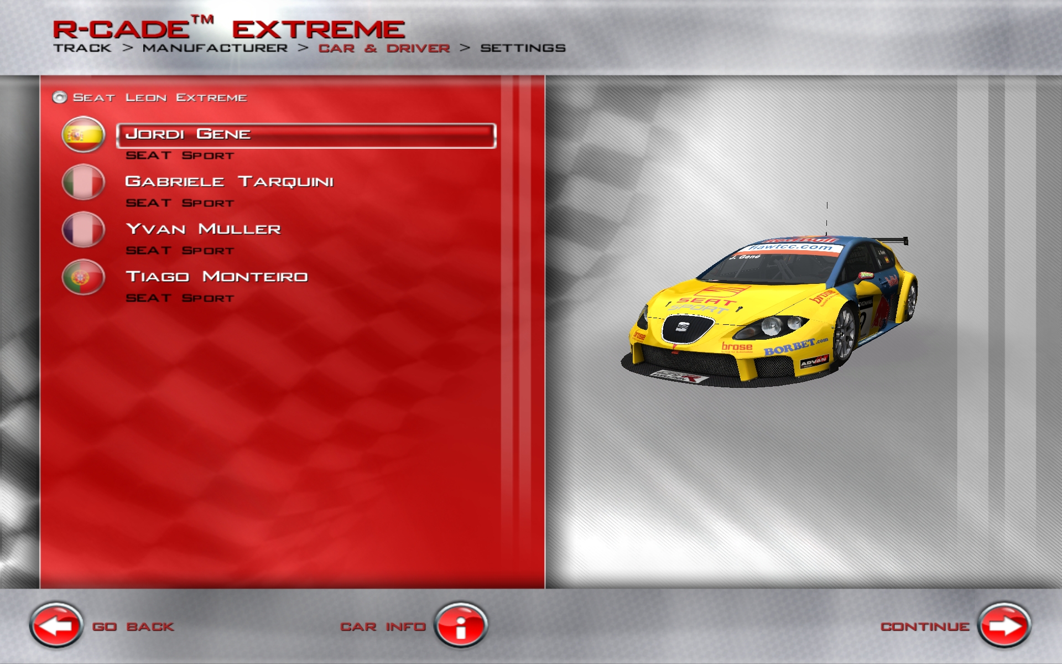Toggle the Seat Leon Extreme radio button
Viewport: 1062px width, 664px height.
pyautogui.click(x=59, y=98)
